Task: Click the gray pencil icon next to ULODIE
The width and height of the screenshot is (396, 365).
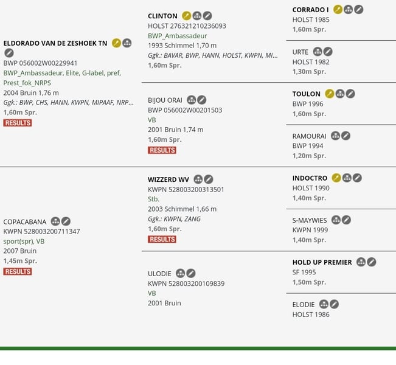Action: (191, 274)
